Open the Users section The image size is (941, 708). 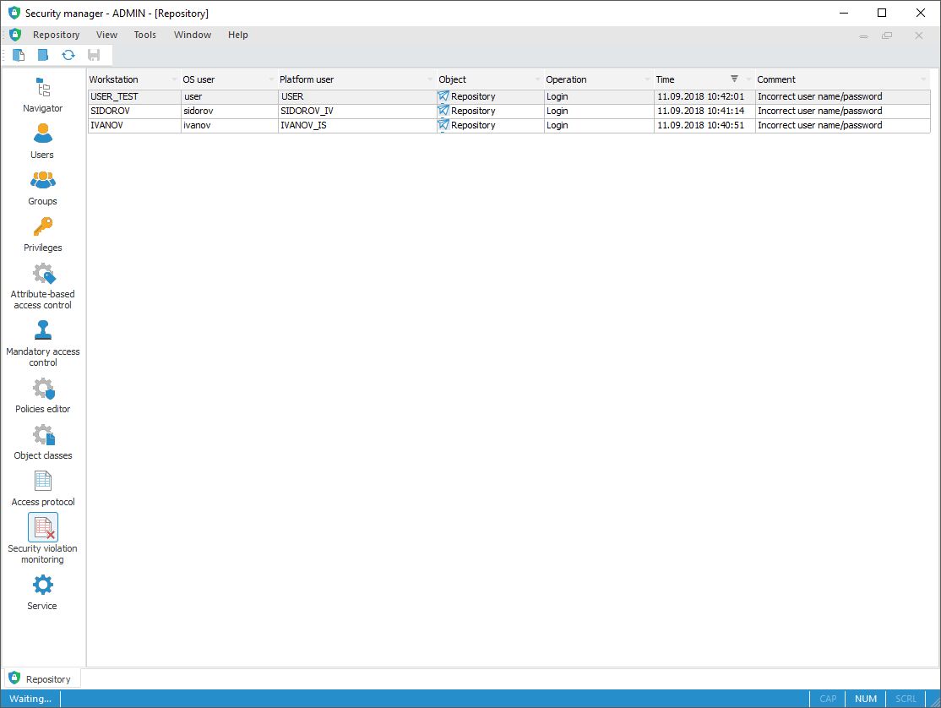click(x=42, y=142)
